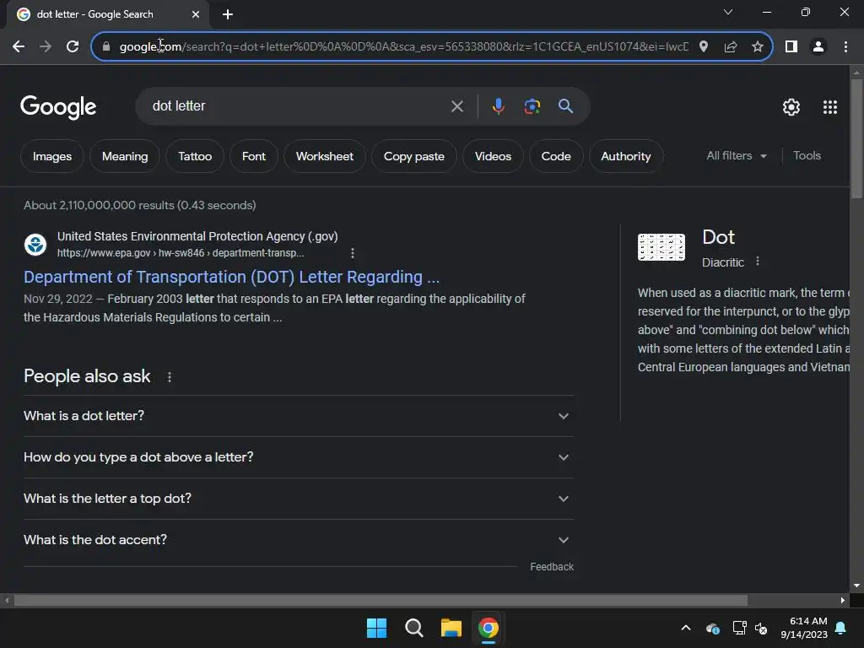Start voice search with microphone icon
The image size is (864, 648).
pos(498,106)
